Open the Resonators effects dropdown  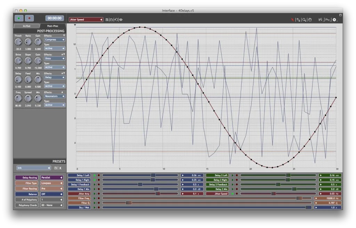pos(55,96)
